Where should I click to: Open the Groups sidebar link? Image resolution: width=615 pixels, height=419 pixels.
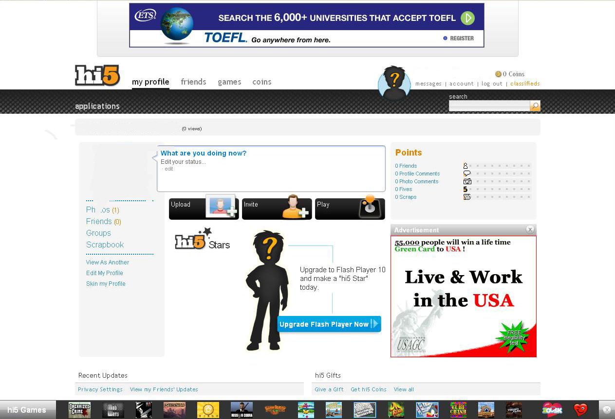pyautogui.click(x=98, y=233)
